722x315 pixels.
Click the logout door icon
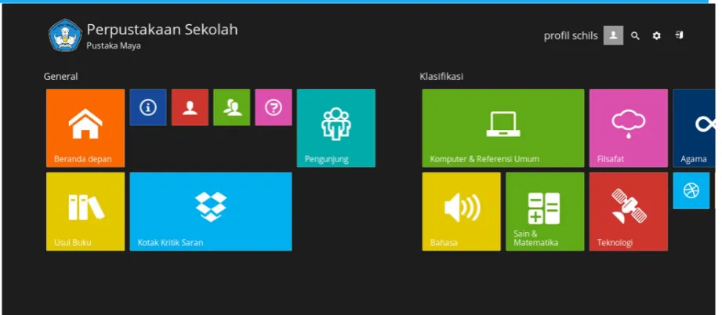point(679,35)
